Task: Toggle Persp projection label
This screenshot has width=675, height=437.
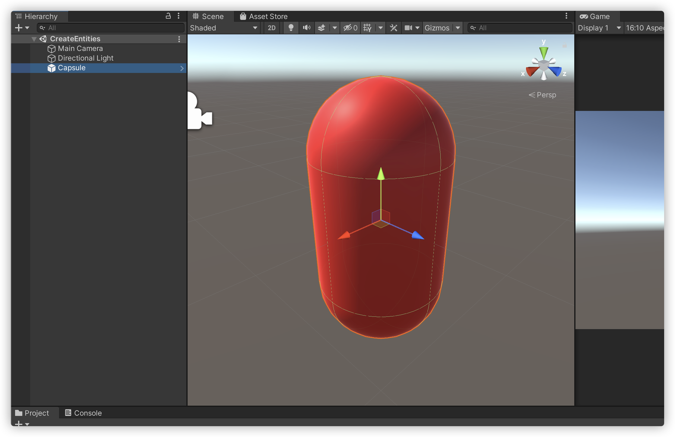Action: 543,95
